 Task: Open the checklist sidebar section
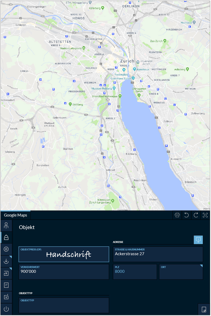[6, 297]
